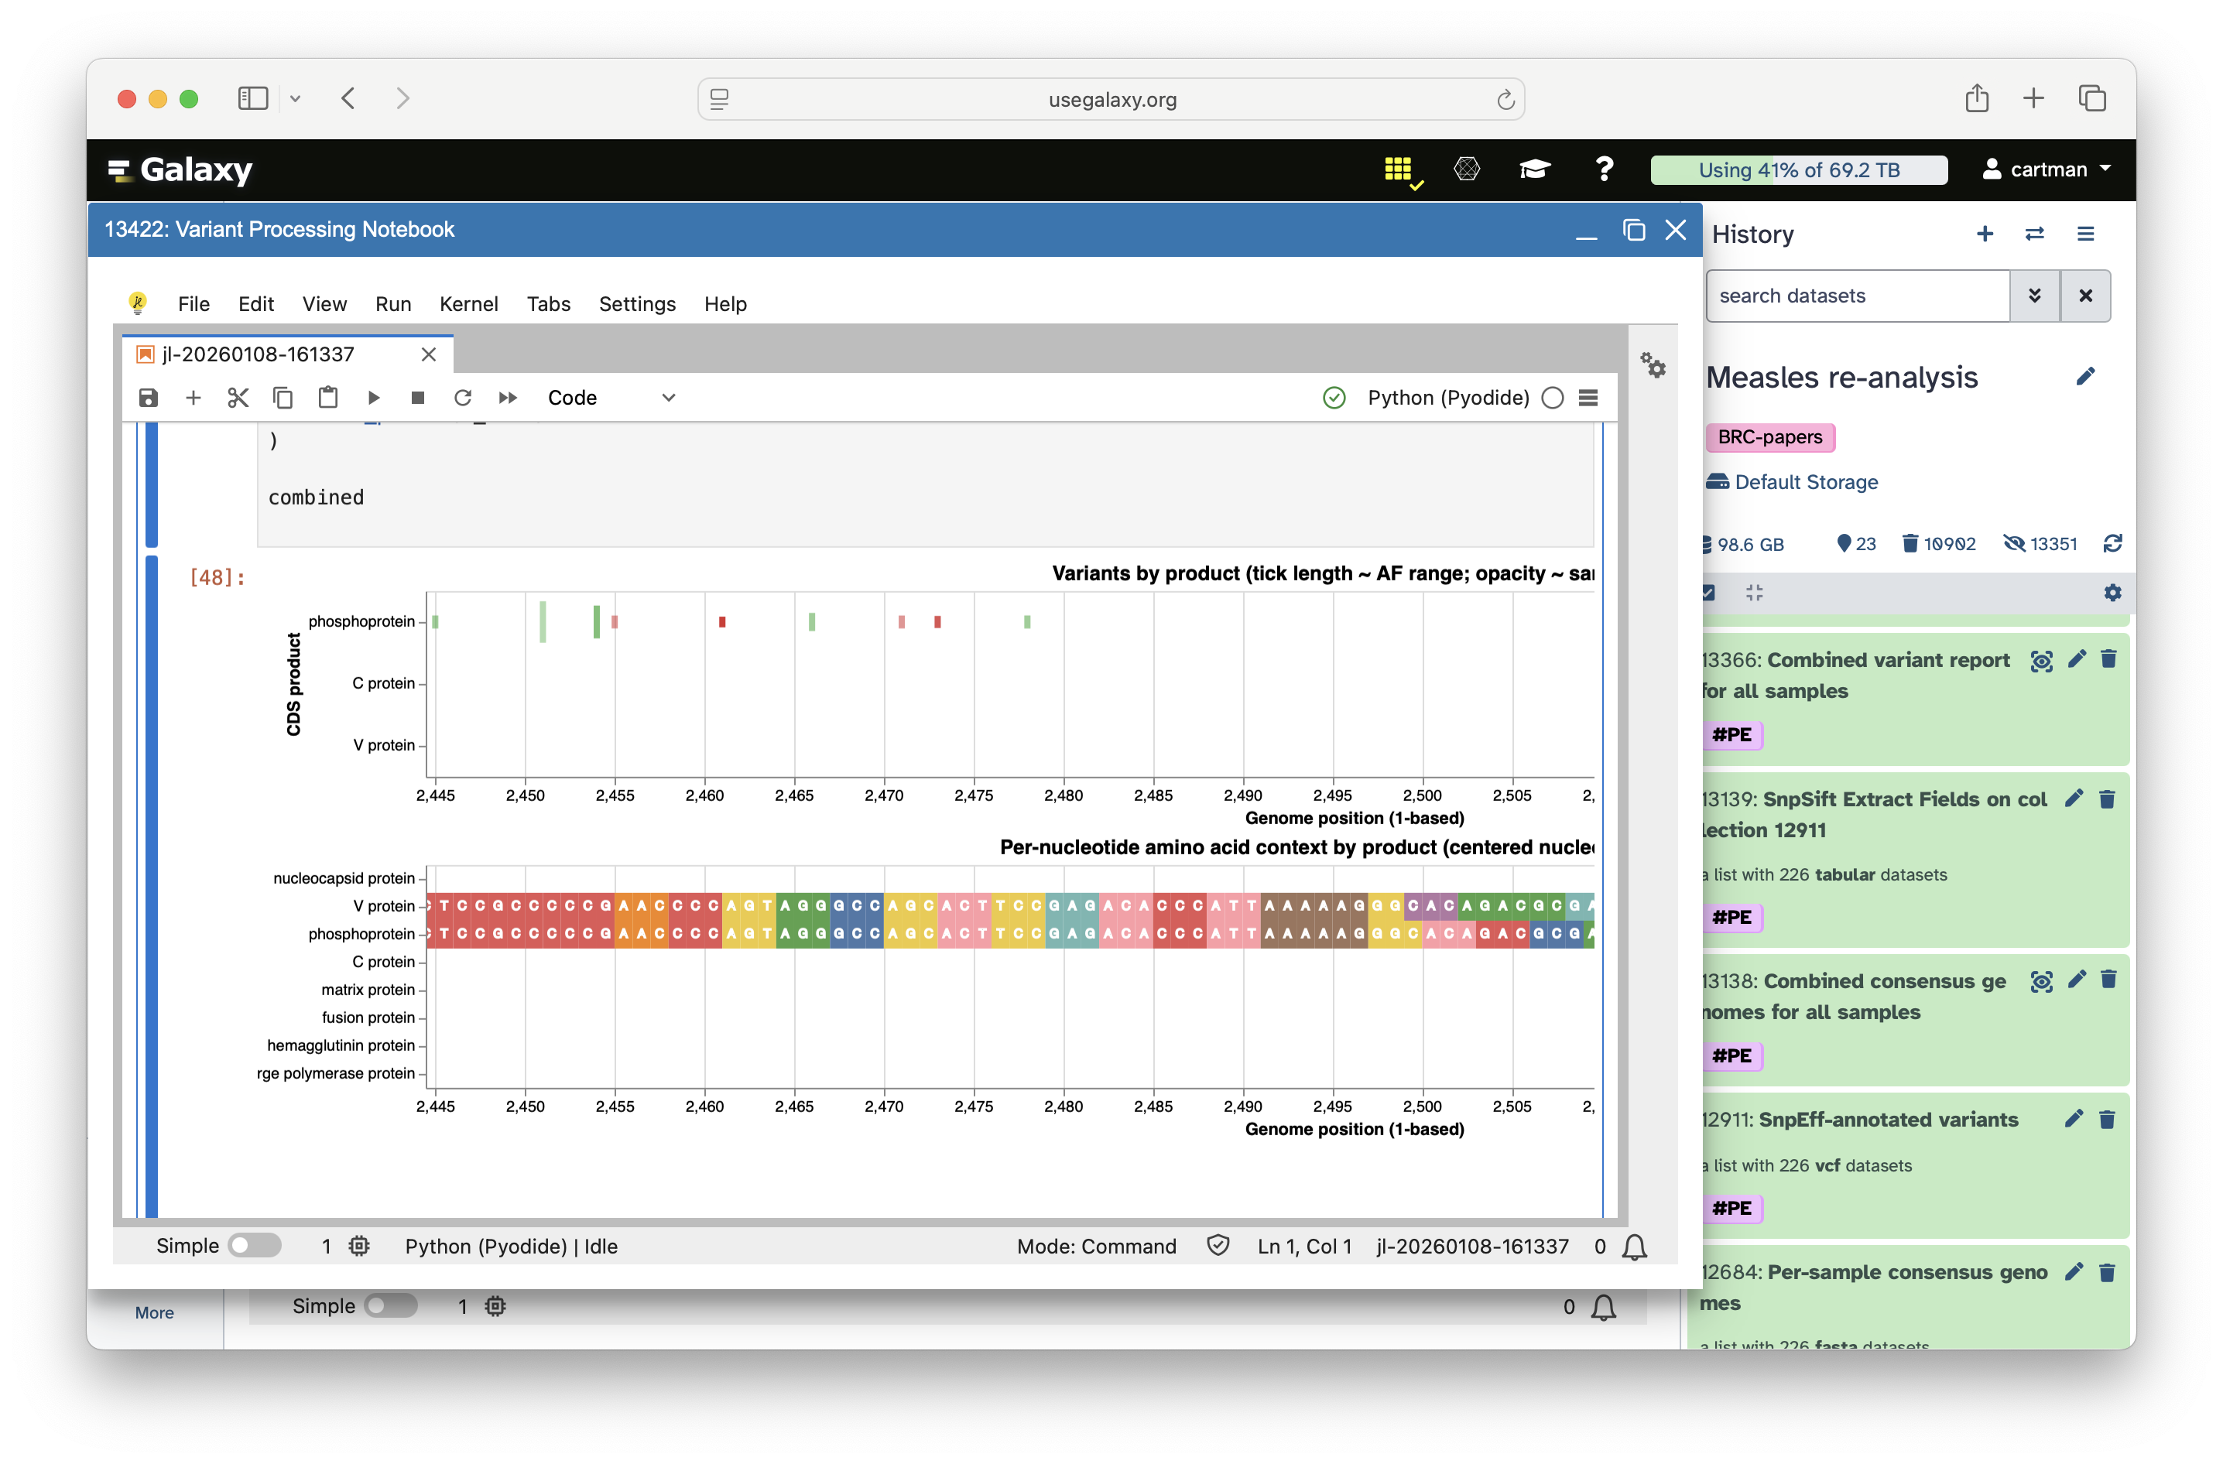2223x1464 pixels.
Task: Toggle Simple mode switch in JupyterLab status bar
Action: pos(254,1246)
